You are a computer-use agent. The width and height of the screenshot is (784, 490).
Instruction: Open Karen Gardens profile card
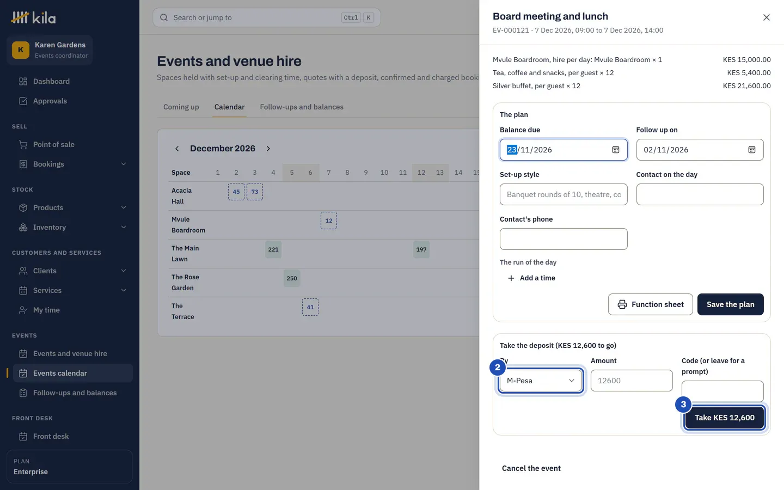point(50,50)
